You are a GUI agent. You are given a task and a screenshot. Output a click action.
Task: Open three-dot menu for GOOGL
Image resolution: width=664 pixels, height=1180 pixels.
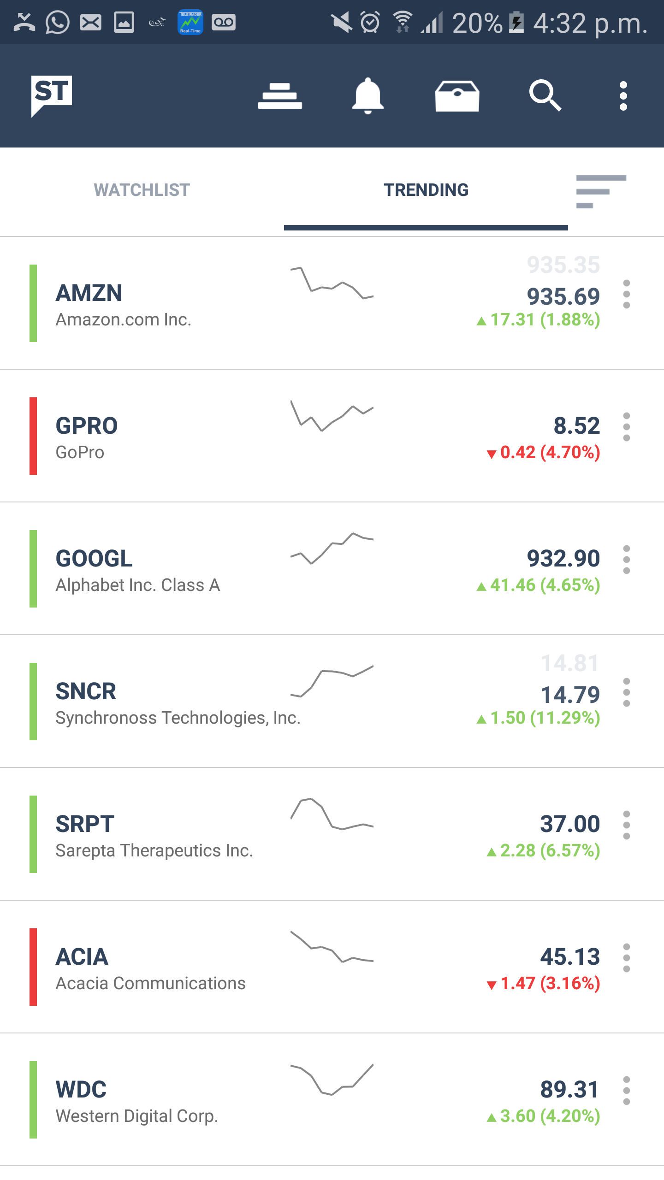point(626,560)
